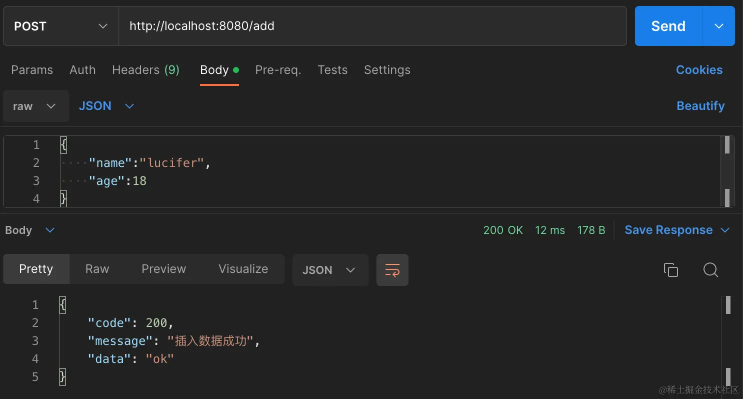743x399 pixels.
Task: Click the Send button
Action: click(x=667, y=25)
